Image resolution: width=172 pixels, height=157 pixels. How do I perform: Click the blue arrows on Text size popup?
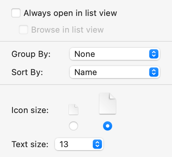[97, 144]
